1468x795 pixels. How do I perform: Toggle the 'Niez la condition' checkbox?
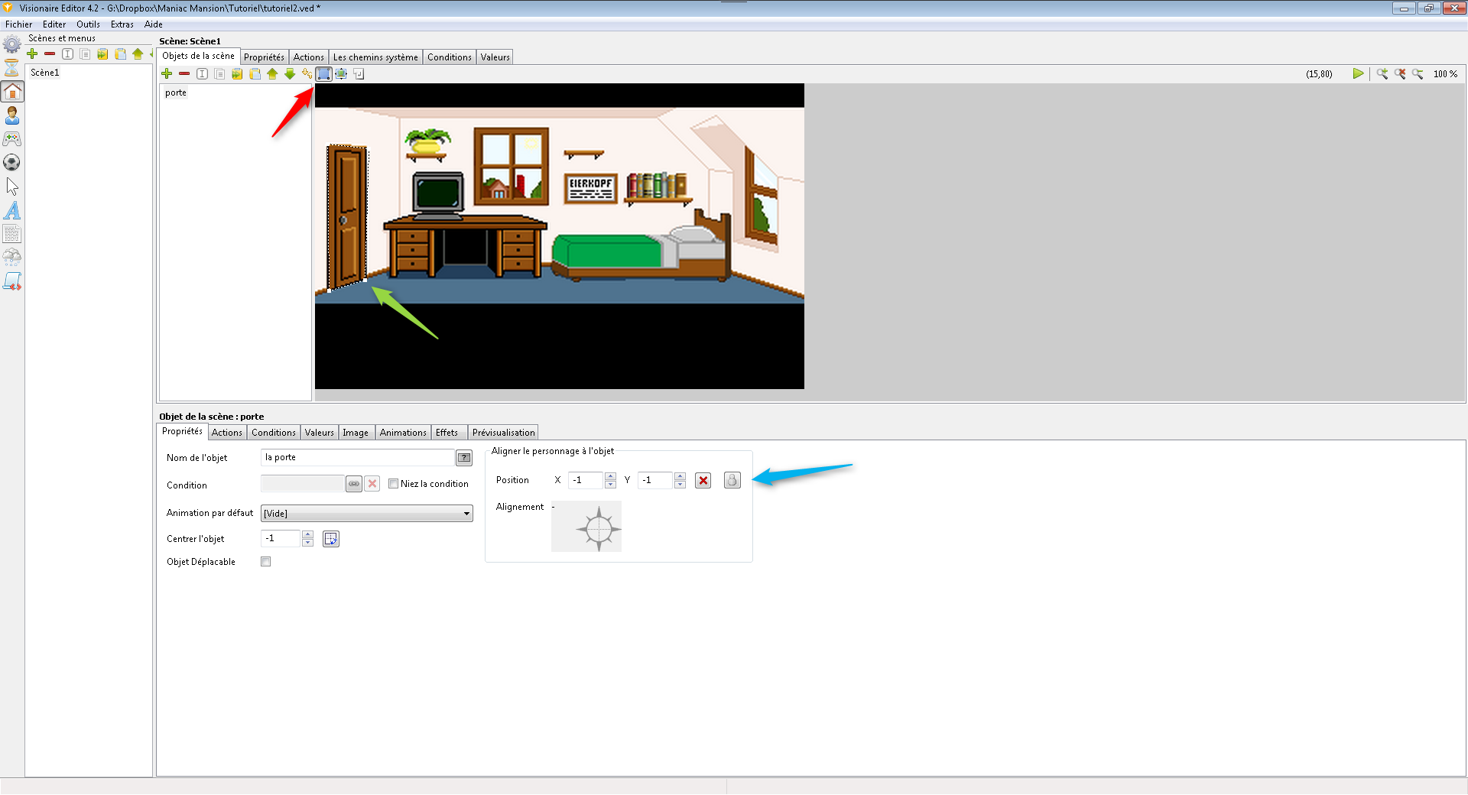394,484
